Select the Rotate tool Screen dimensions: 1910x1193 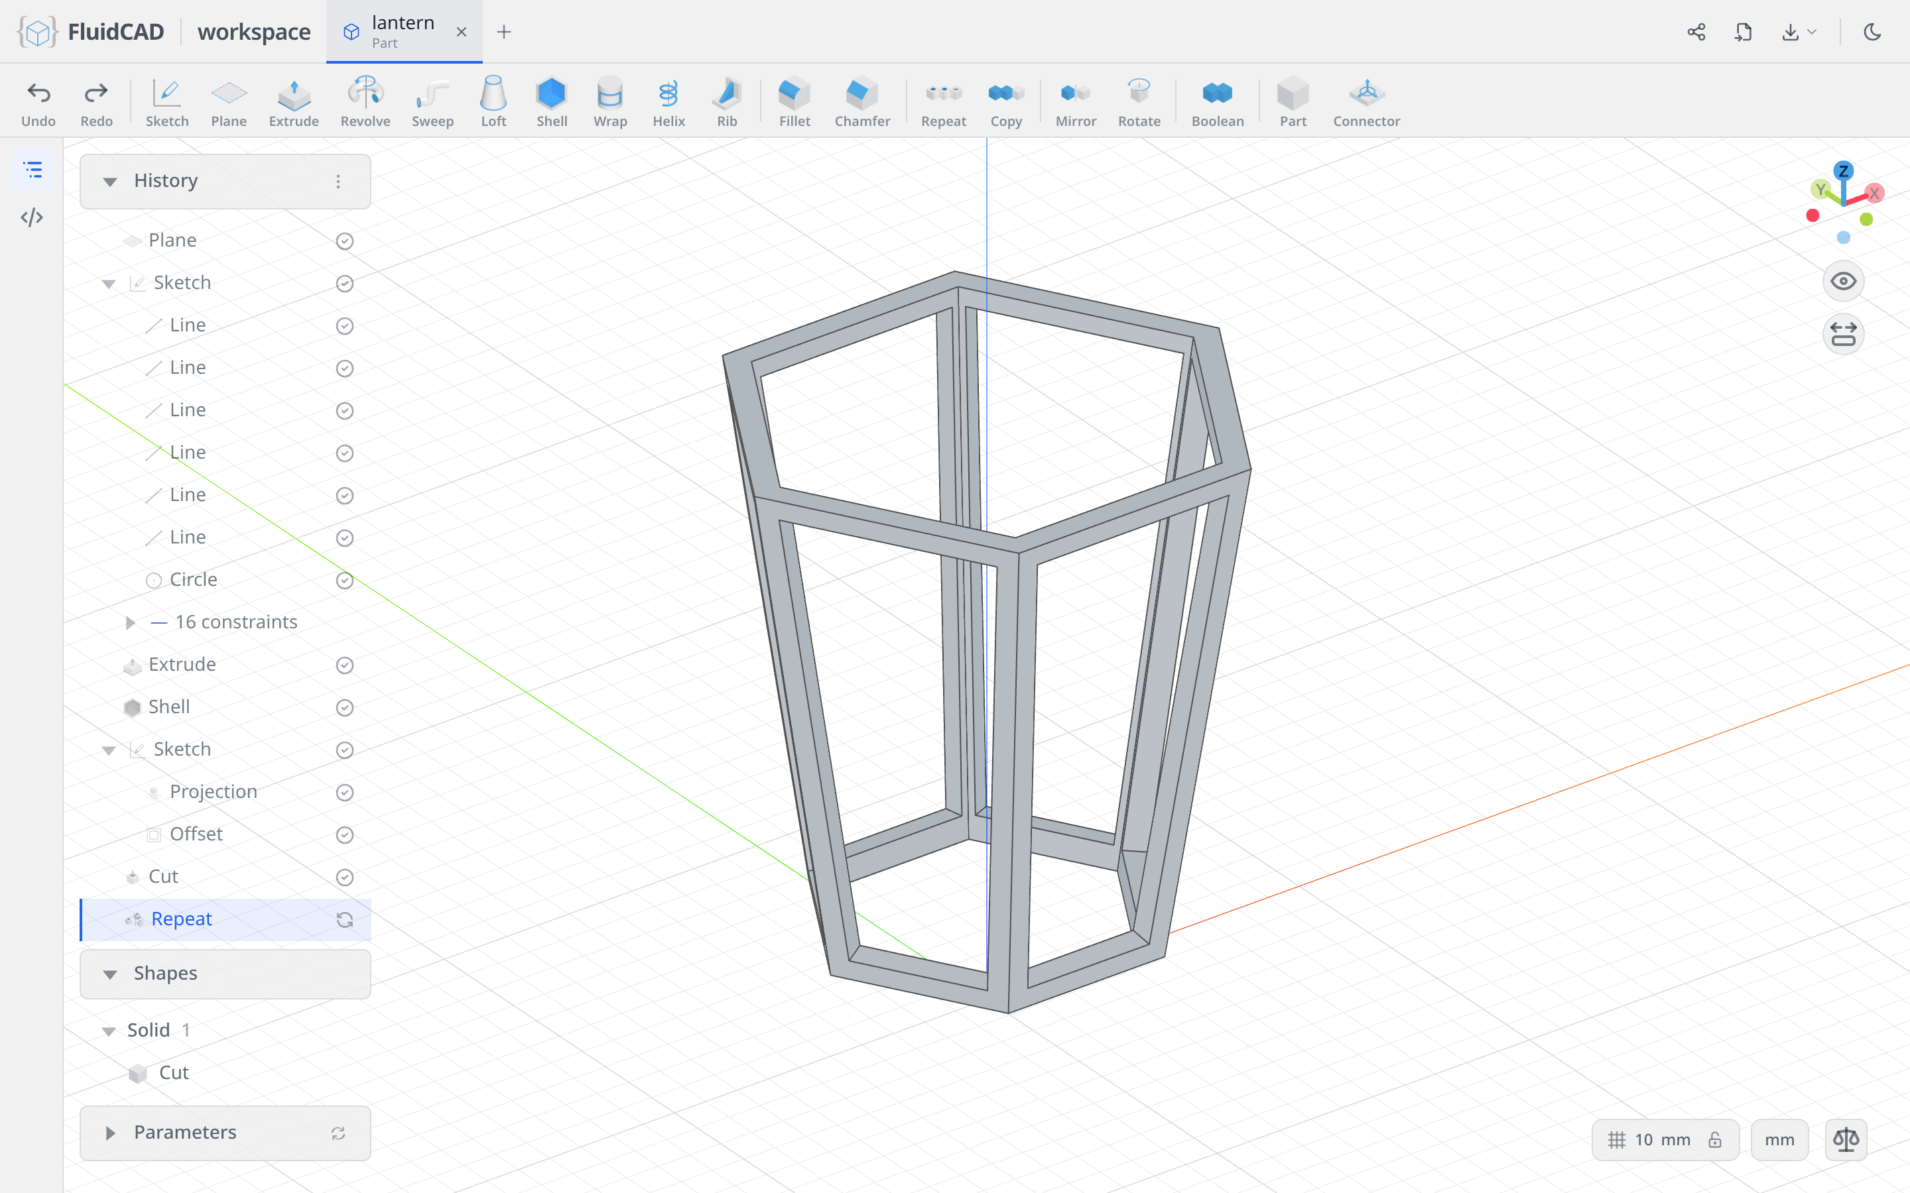pos(1139,103)
